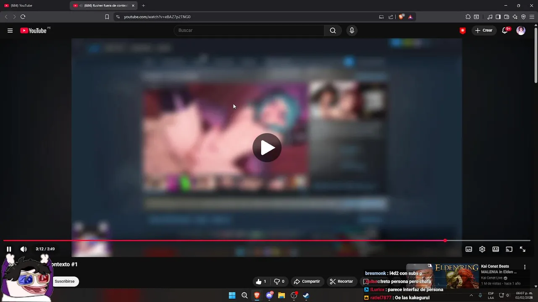Image resolution: width=538 pixels, height=302 pixels.
Task: Open the YouTube guide hamburger menu
Action: [x=10, y=31]
